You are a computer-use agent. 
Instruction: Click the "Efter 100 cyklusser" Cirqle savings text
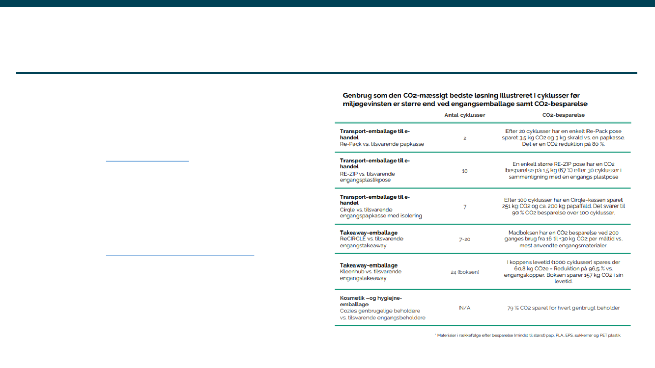563,207
